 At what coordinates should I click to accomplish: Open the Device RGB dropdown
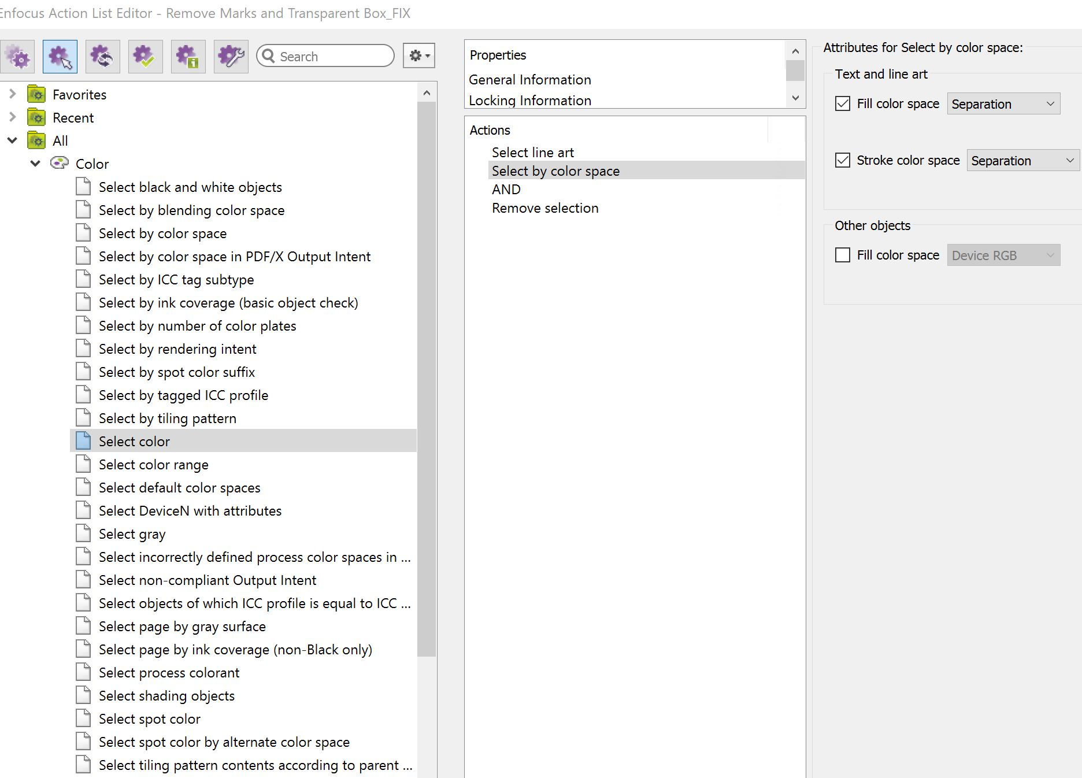[1003, 255]
